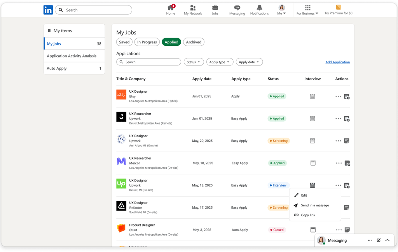View note for Ann Arbor UX Designer

coord(346,141)
